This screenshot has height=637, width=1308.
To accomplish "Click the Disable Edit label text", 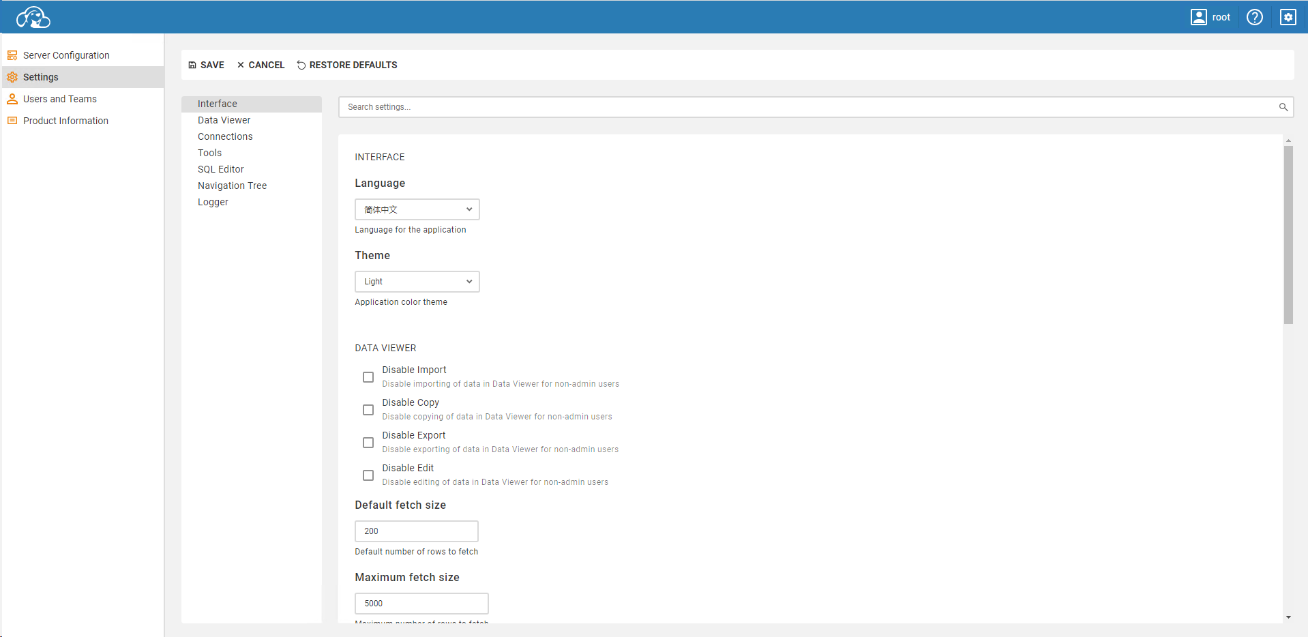I will [408, 468].
